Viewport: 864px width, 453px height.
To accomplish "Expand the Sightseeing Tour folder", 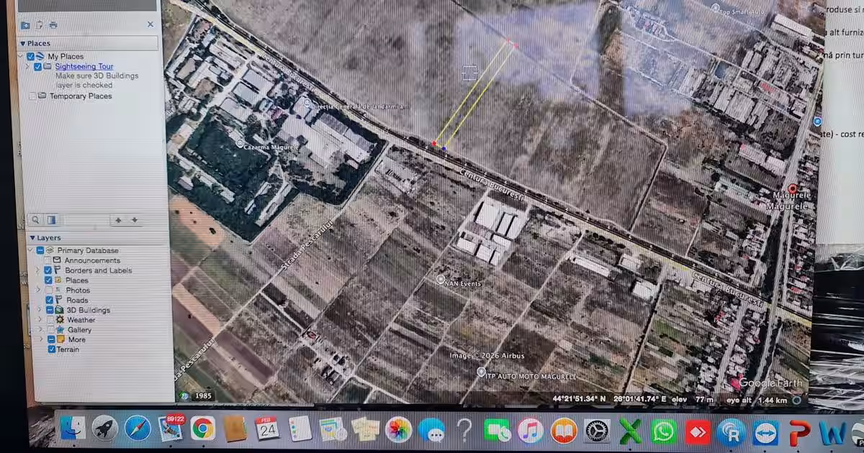I will 28,67.
